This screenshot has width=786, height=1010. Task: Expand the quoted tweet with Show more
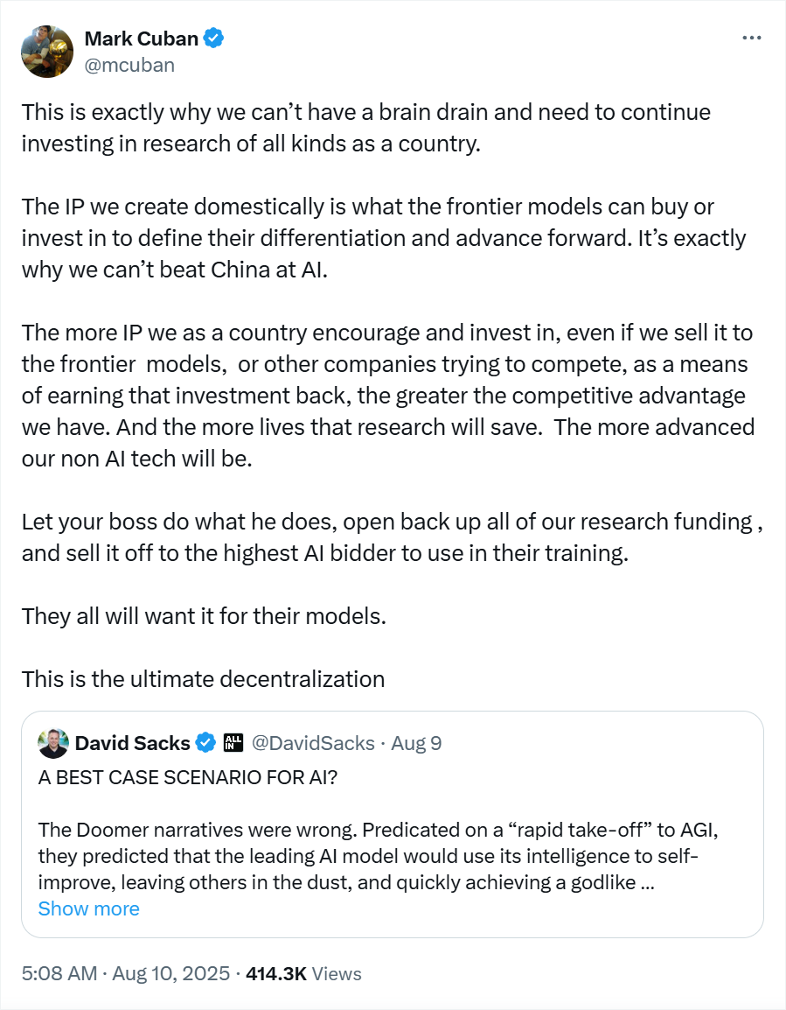point(88,908)
